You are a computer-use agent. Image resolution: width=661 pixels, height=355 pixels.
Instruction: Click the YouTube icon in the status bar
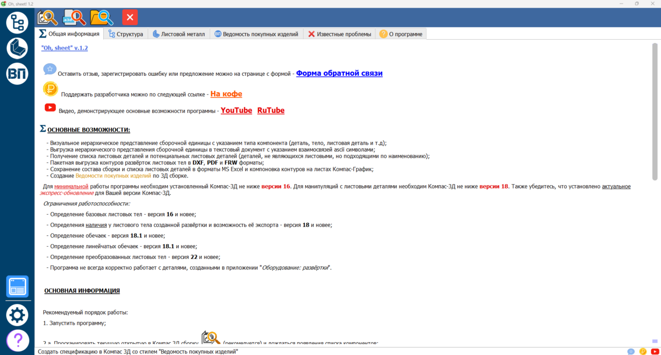(x=655, y=351)
